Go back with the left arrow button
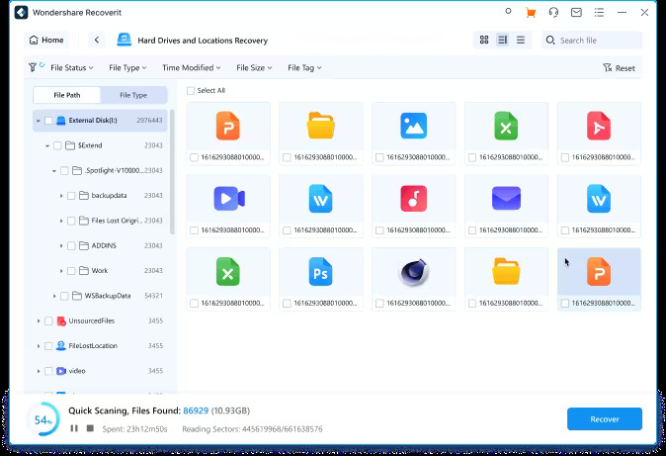 (x=97, y=40)
